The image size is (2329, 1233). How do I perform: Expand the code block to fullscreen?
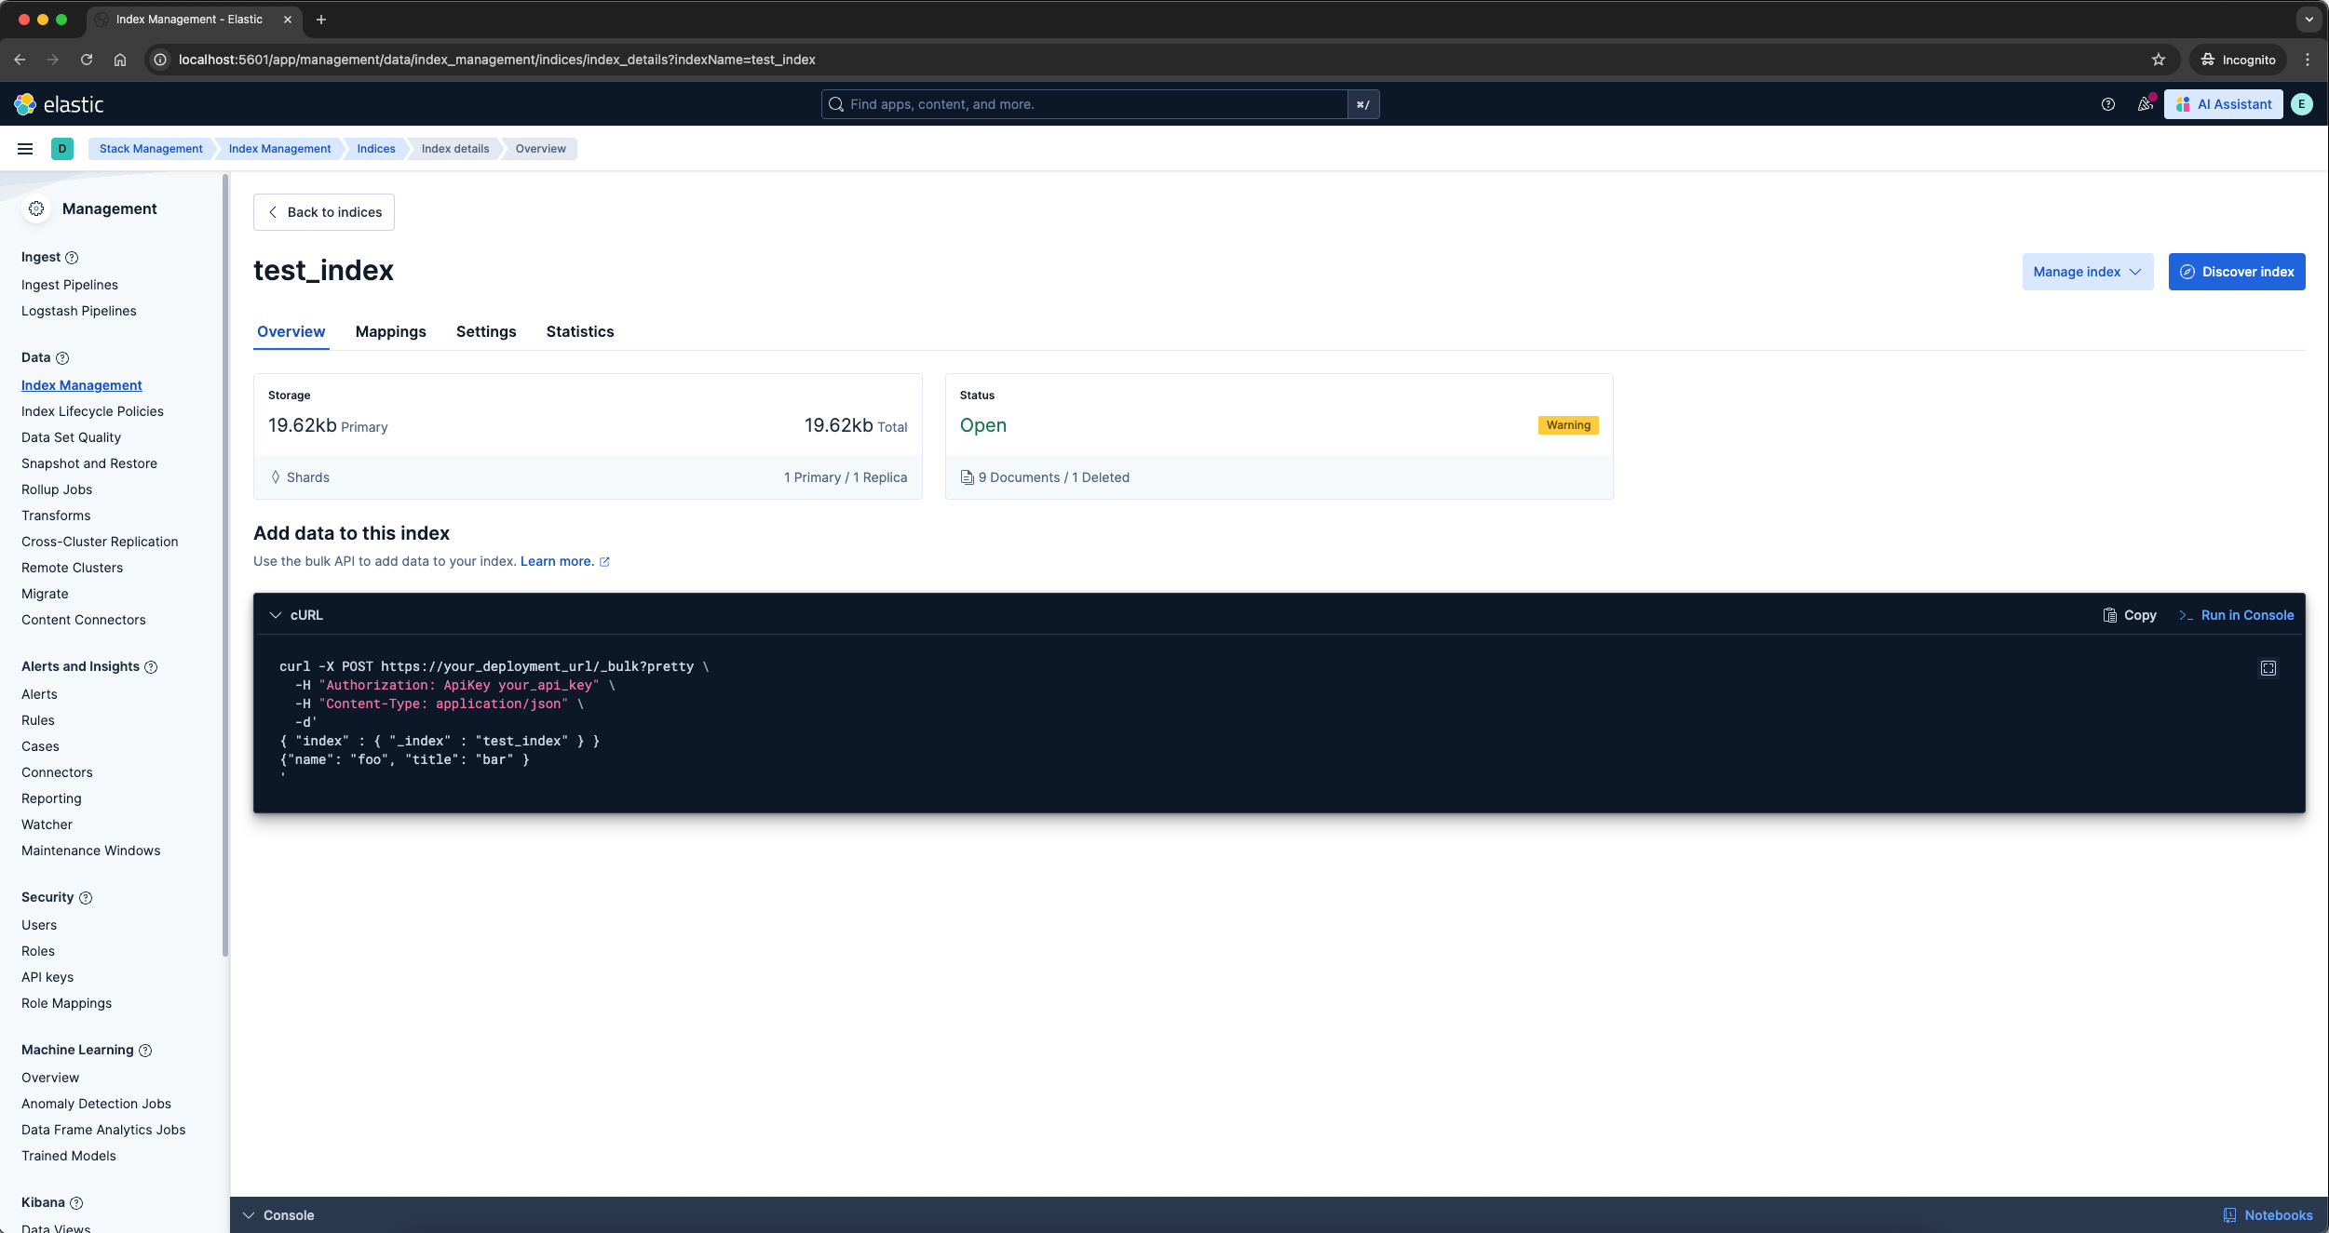tap(2268, 667)
